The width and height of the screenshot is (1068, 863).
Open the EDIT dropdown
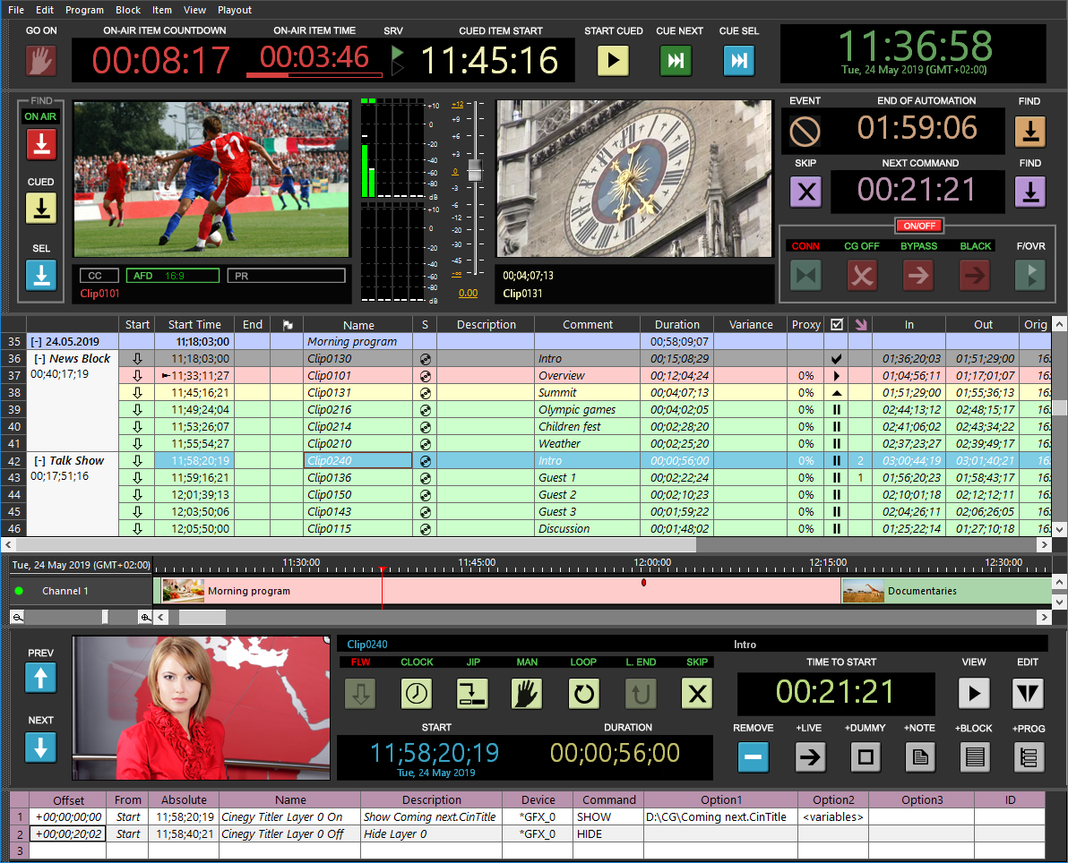pos(1028,694)
